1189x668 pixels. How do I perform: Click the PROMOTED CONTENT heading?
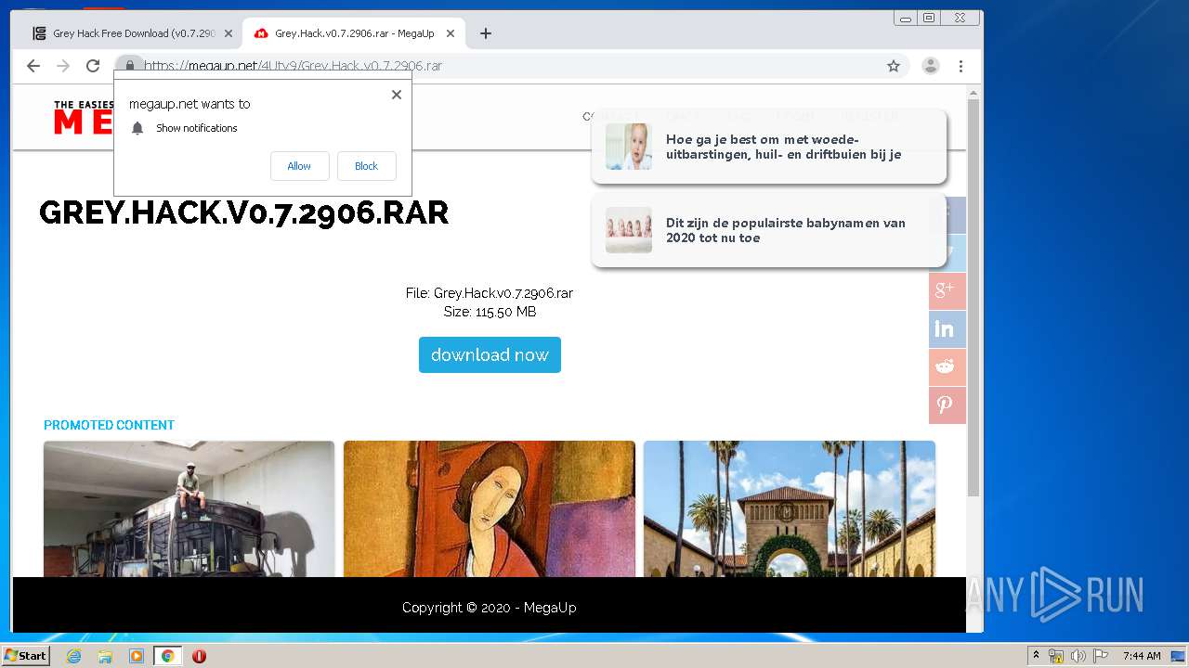pos(109,425)
